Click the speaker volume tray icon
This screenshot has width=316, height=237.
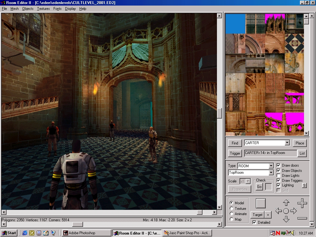click(x=294, y=233)
